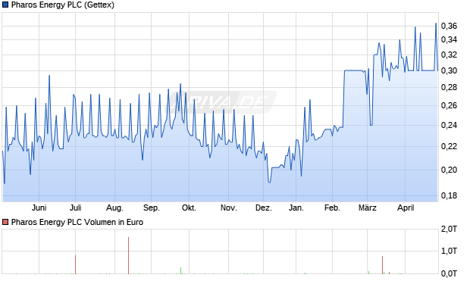Viewport: 470px width, 281px height.
Task: Click the 'Dez.' month label
Action: (264, 208)
